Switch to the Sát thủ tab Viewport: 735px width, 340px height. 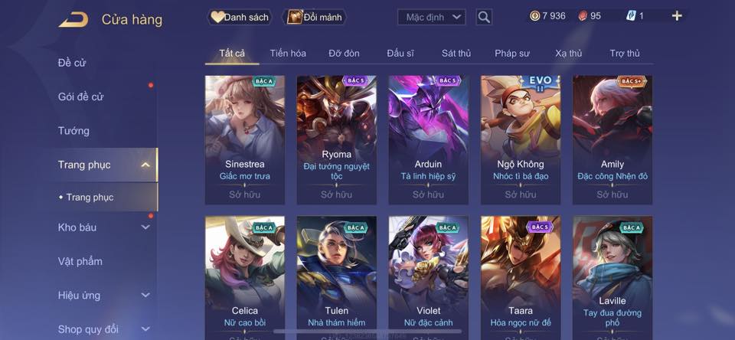point(456,54)
